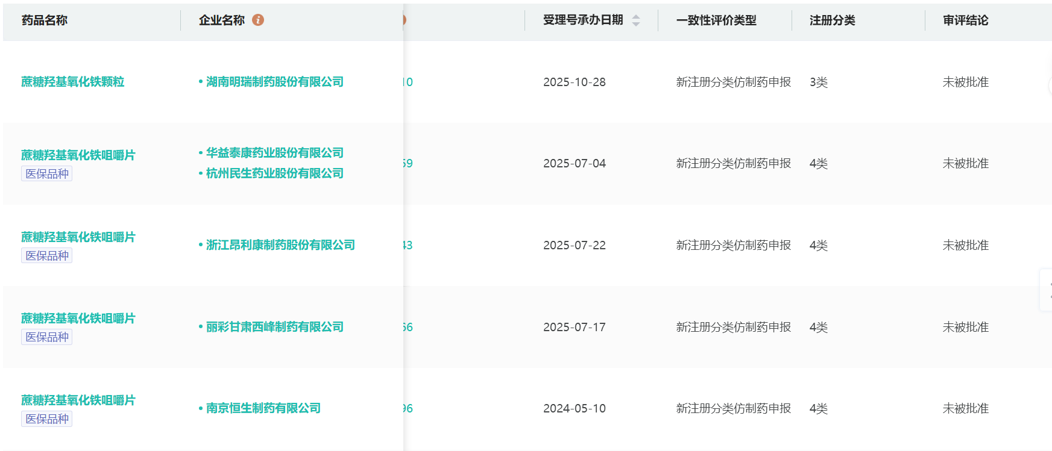Open the 华益泰康药业股份有限公司 company link
The height and width of the screenshot is (451, 1052).
(275, 153)
